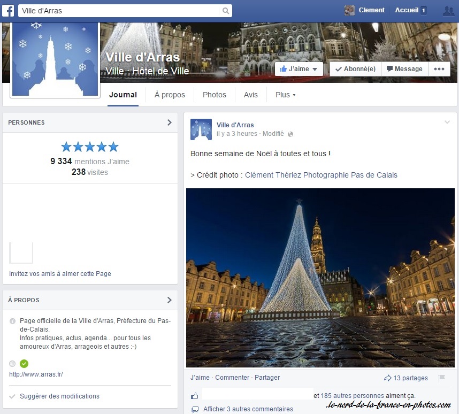The height and width of the screenshot is (414, 459).
Task: Click the green verified checkmark badge
Action: pyautogui.click(x=24, y=364)
